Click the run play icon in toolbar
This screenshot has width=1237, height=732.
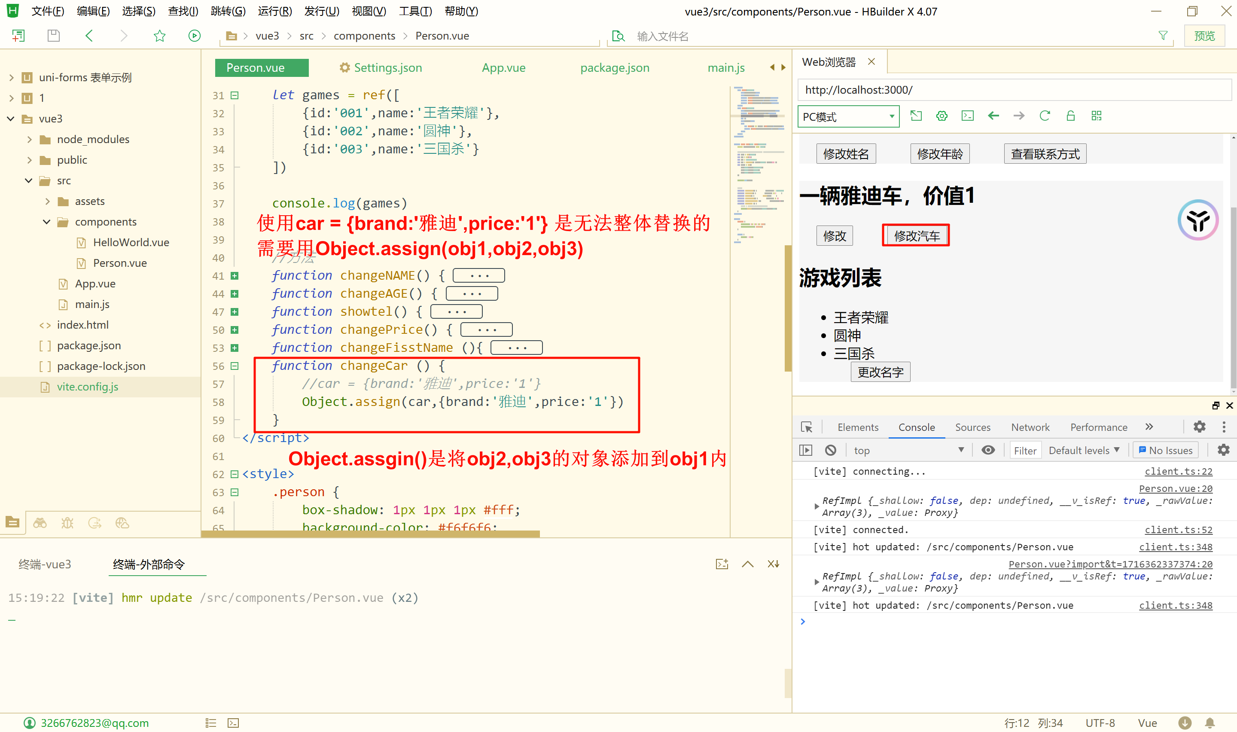[x=194, y=36]
